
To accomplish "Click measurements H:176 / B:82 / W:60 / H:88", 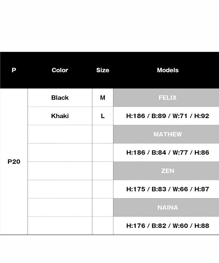I will [168, 226].
